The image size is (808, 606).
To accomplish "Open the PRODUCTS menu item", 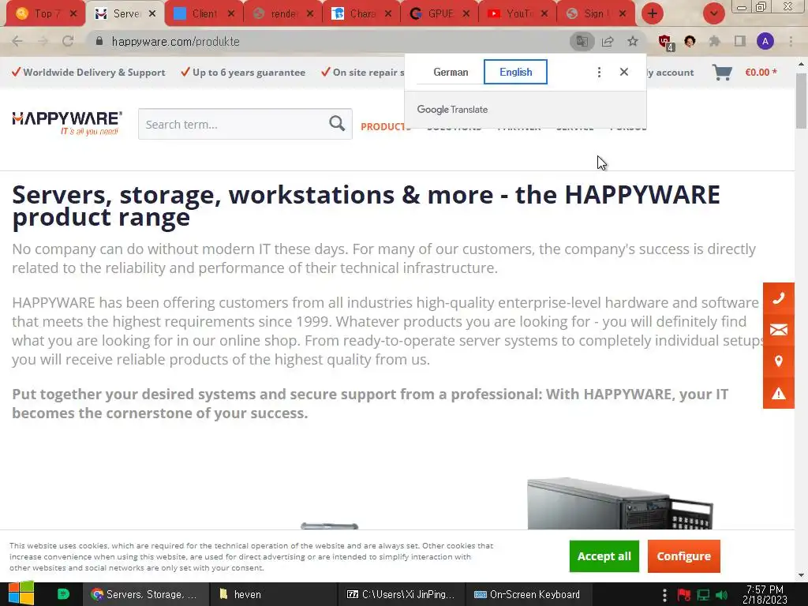I will point(385,127).
